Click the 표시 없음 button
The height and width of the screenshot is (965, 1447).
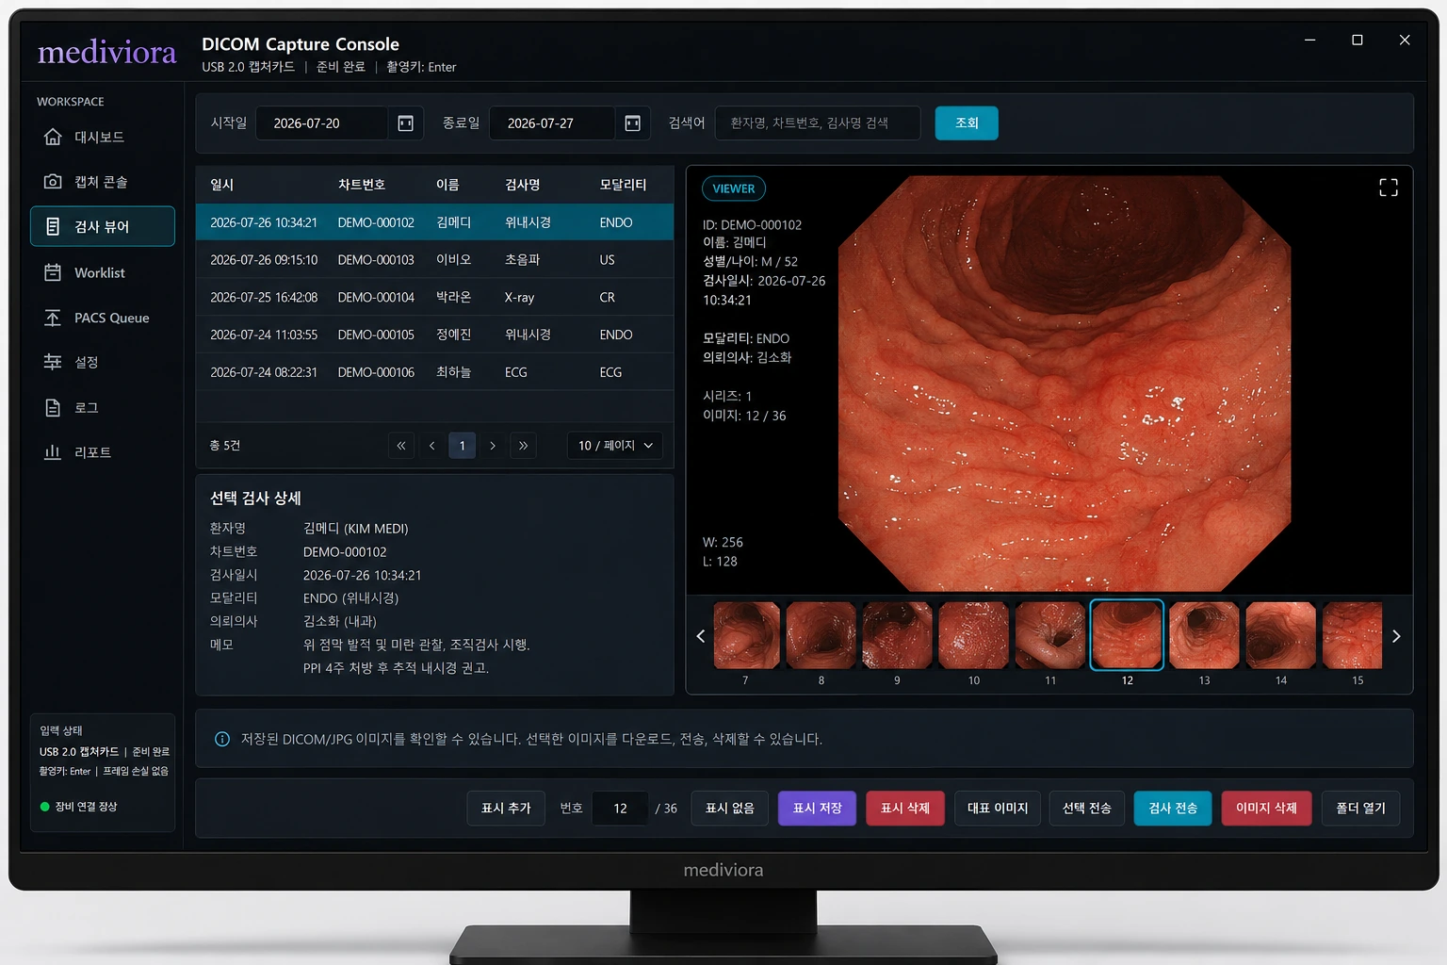point(730,809)
